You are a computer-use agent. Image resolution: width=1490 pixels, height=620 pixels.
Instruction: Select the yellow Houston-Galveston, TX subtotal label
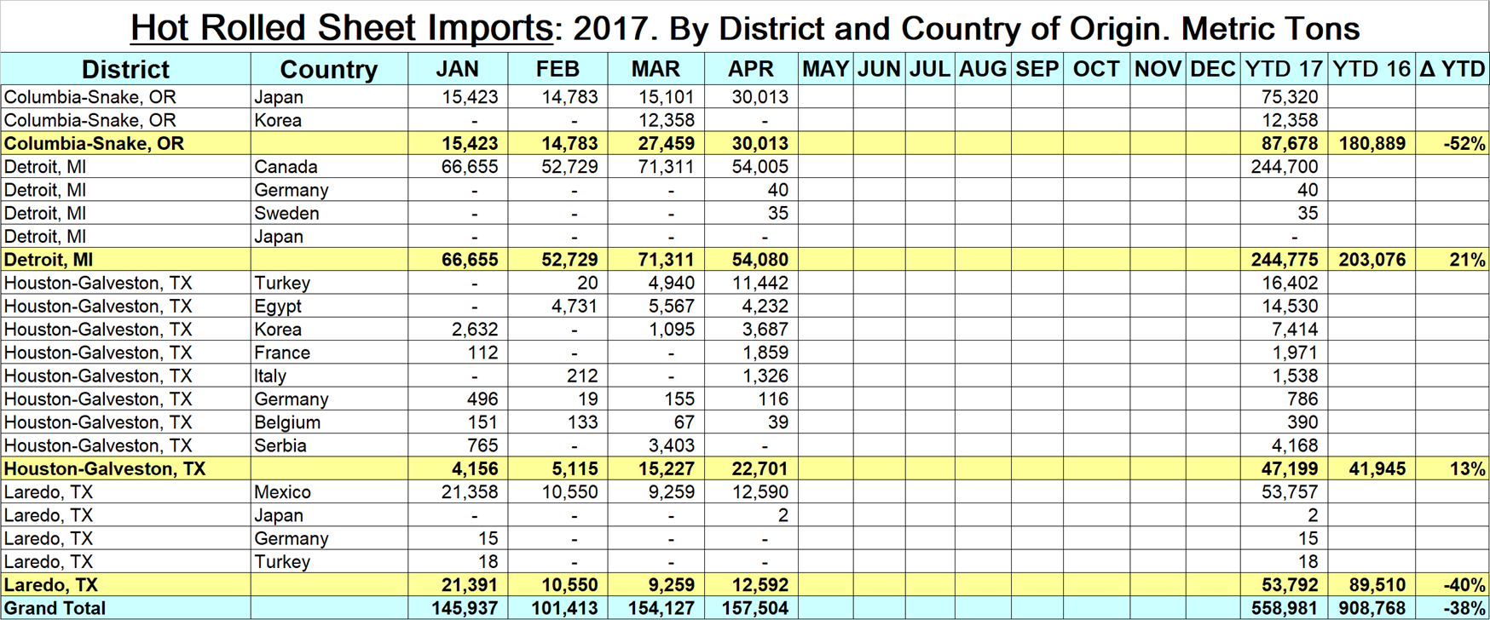click(x=105, y=469)
